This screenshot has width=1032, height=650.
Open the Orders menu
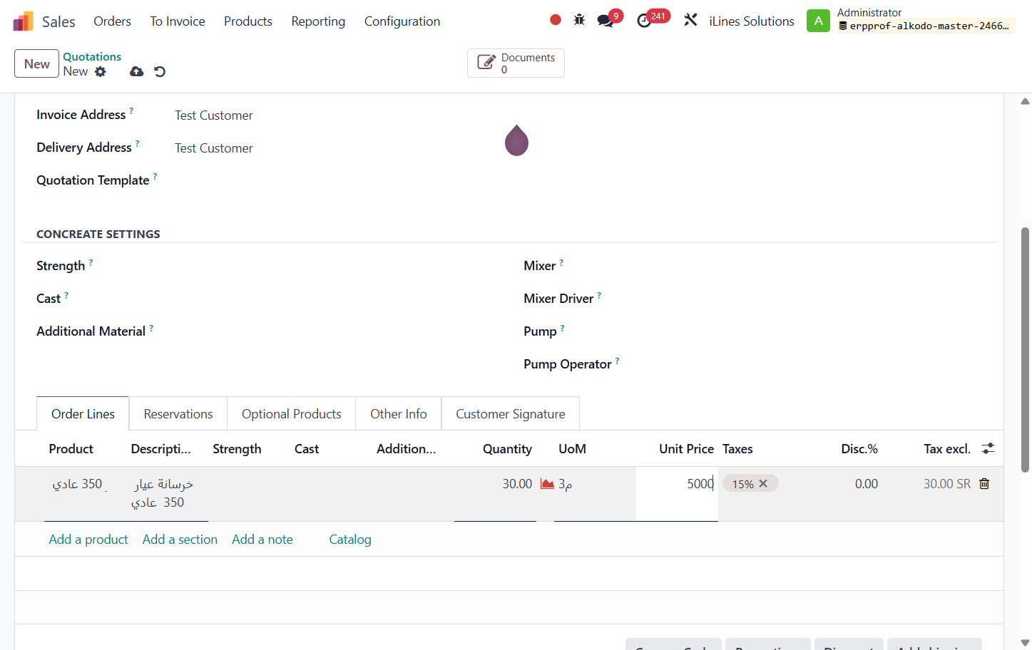coord(113,21)
